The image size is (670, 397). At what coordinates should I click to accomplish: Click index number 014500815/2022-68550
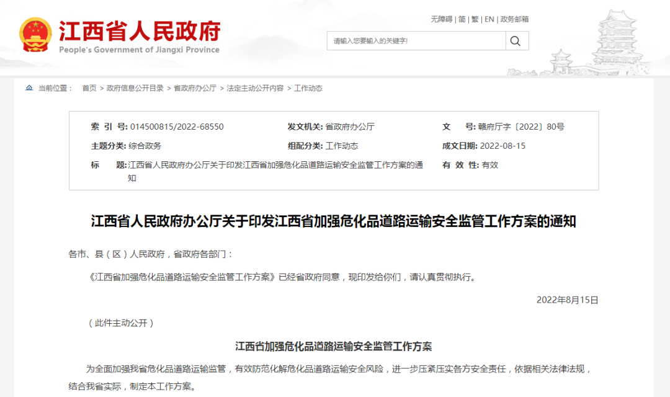click(x=177, y=127)
